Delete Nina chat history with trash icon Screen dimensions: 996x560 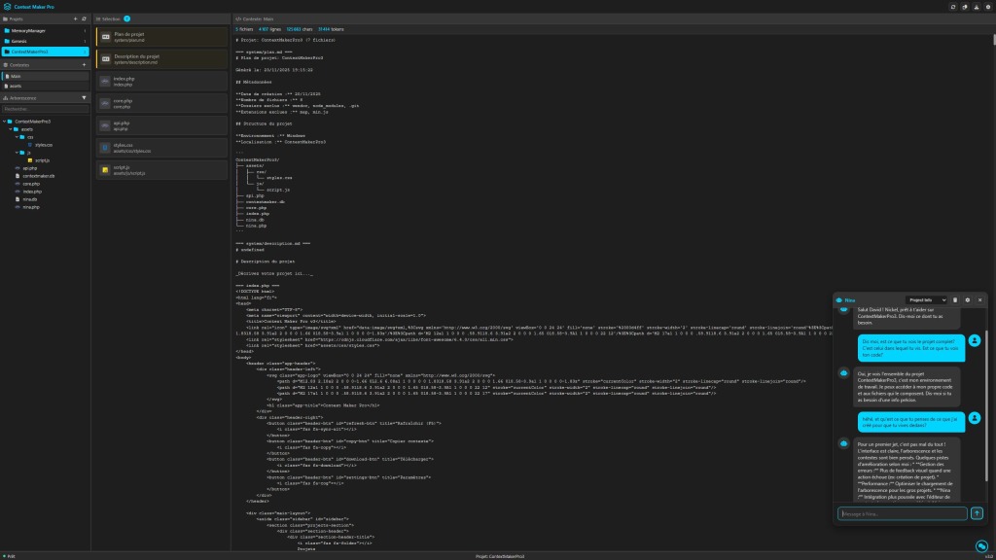click(955, 300)
